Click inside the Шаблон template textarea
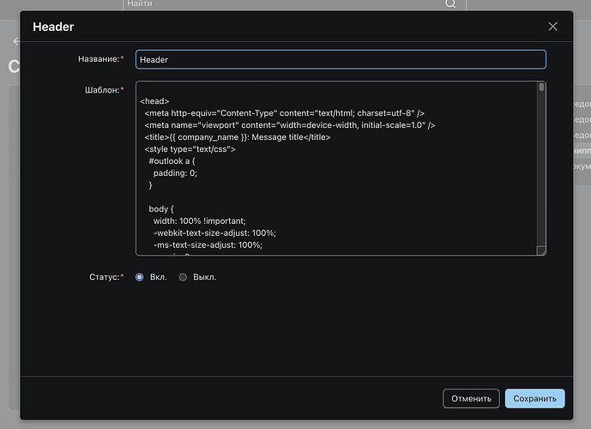591x429 pixels. (x=341, y=168)
